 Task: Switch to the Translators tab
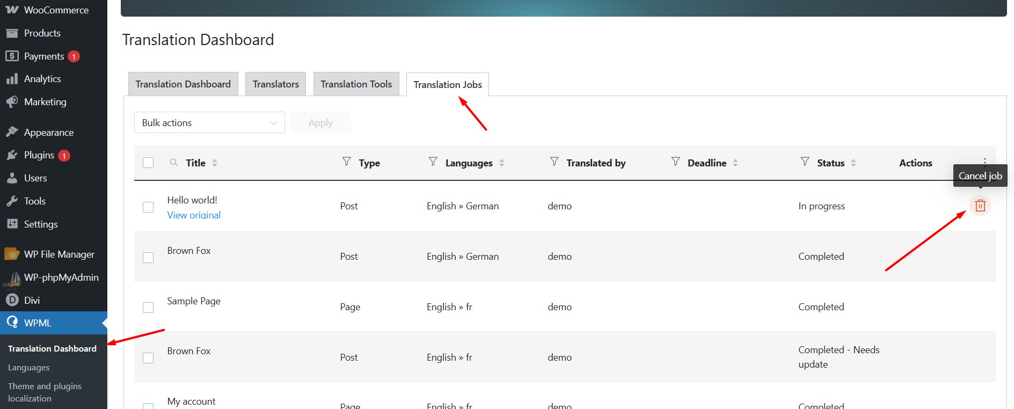[x=275, y=84]
